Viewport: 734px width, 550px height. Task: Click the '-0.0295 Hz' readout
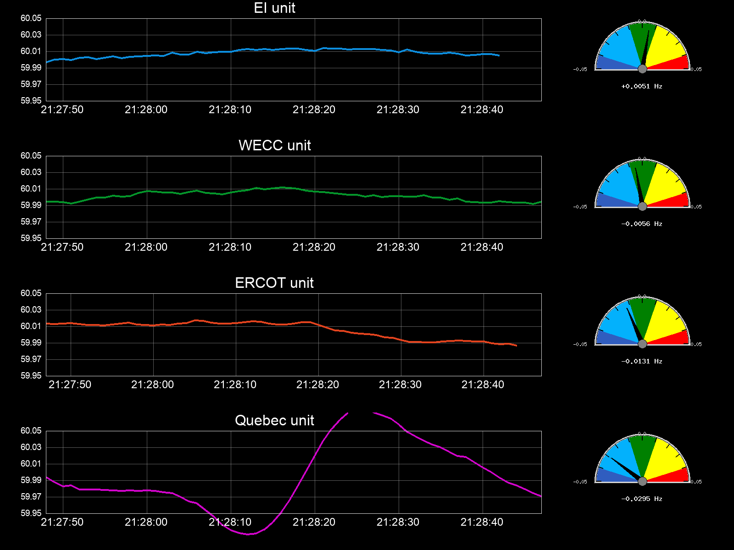pos(642,499)
